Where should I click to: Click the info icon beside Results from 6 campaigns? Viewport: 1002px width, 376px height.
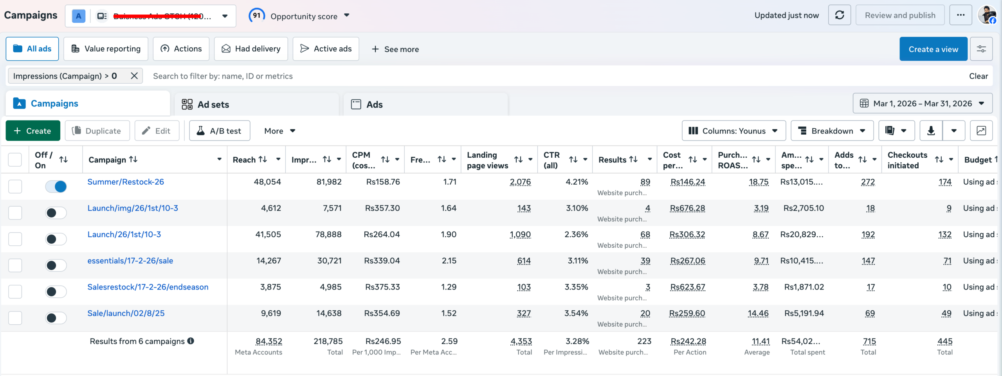click(x=191, y=341)
